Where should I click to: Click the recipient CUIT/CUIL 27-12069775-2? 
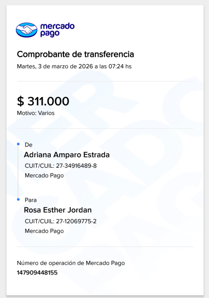(x=61, y=221)
